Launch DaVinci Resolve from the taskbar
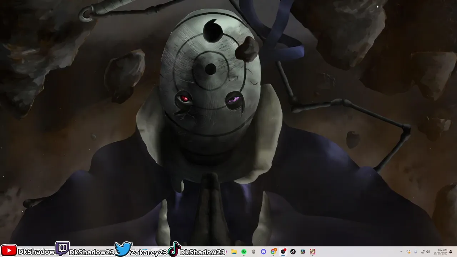 pos(303,252)
